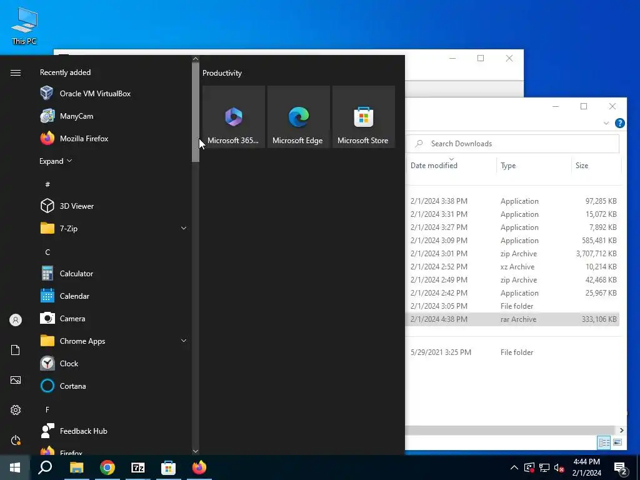Open Help icon in Downloads window

coord(619,123)
